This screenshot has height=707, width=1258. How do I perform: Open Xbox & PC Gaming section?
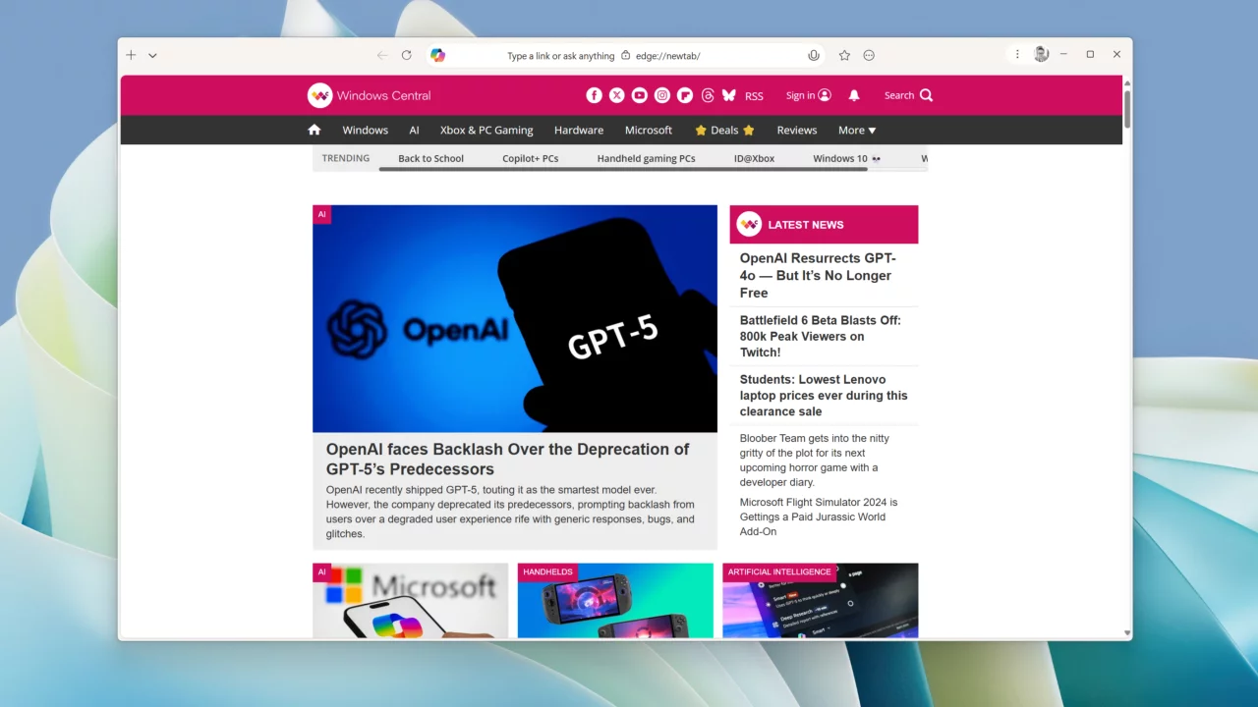click(486, 130)
